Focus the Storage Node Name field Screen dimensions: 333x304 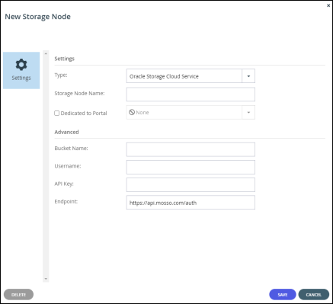click(x=191, y=94)
